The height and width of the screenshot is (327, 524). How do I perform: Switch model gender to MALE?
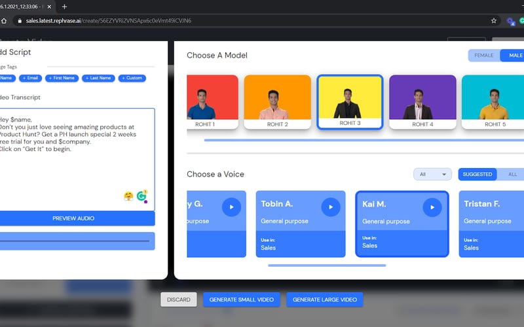(x=514, y=56)
